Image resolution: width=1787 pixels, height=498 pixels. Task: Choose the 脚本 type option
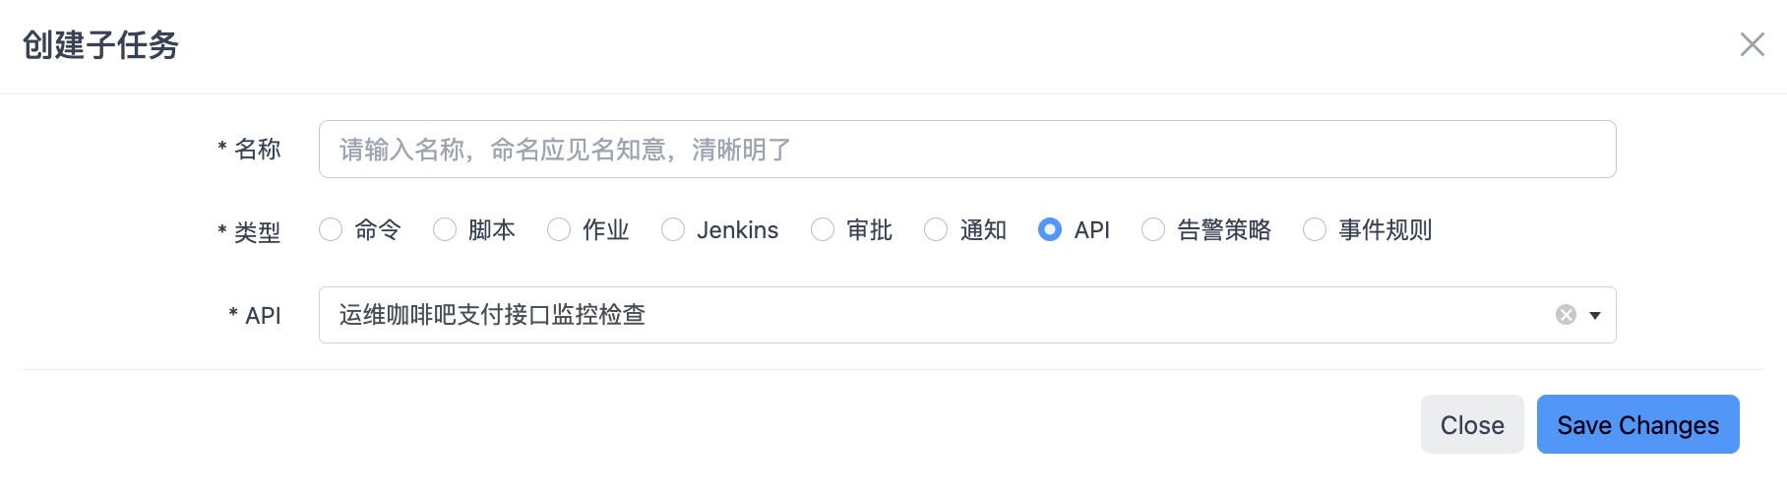[x=445, y=229]
